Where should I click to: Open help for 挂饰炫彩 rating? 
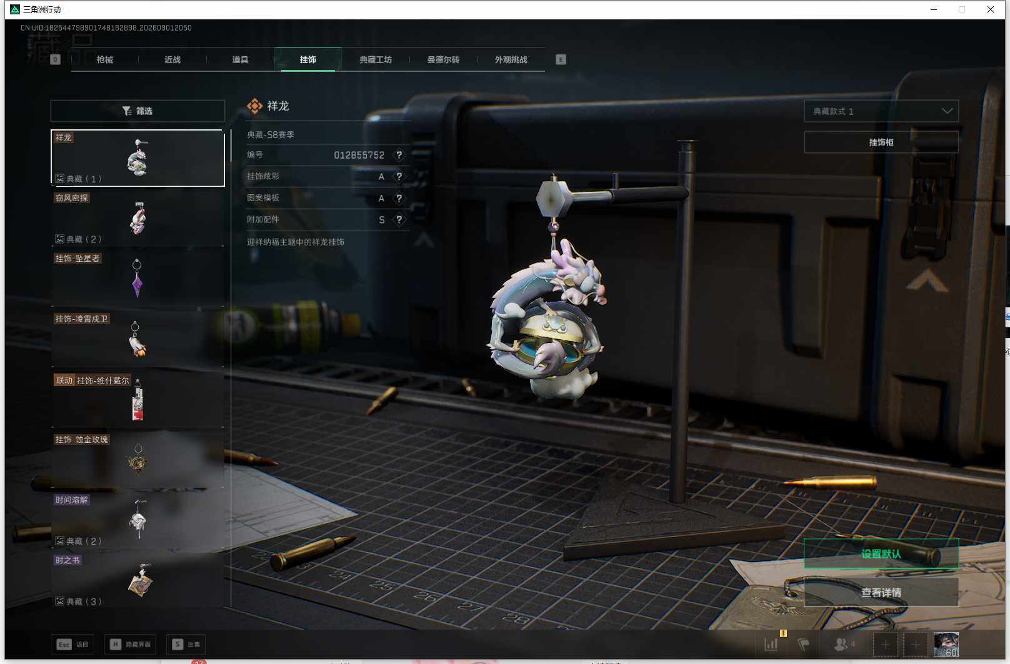[399, 177]
